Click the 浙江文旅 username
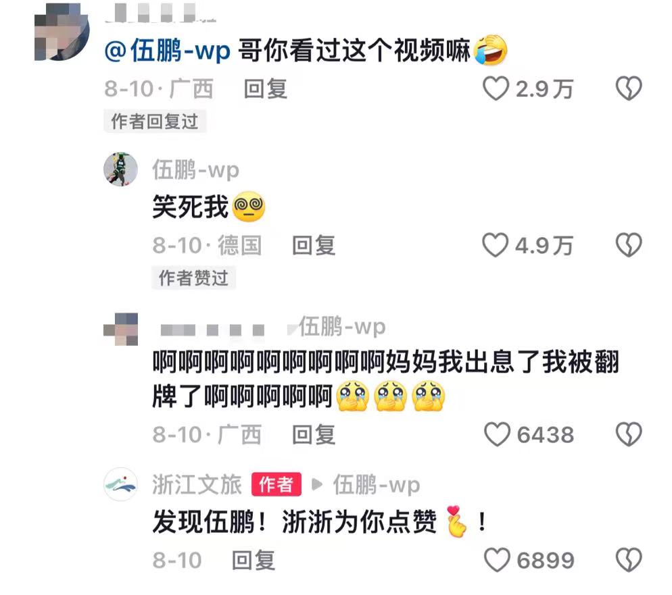The width and height of the screenshot is (672, 595). [x=197, y=484]
